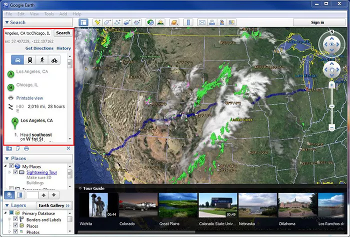The image size is (350, 237).
Task: Select the Add Path tool
Action: 117,22
